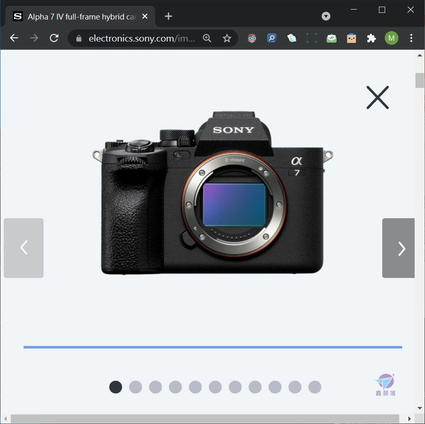Viewport: 425px width, 424px height.
Task: Select the first gallery dot
Action: tap(116, 387)
